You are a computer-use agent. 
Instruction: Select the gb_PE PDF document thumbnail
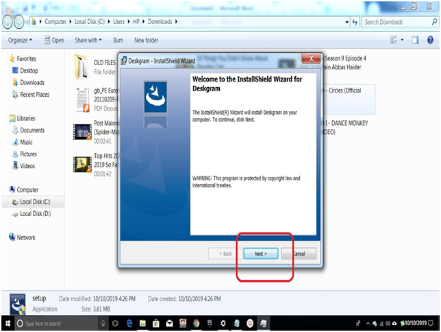pos(82,99)
